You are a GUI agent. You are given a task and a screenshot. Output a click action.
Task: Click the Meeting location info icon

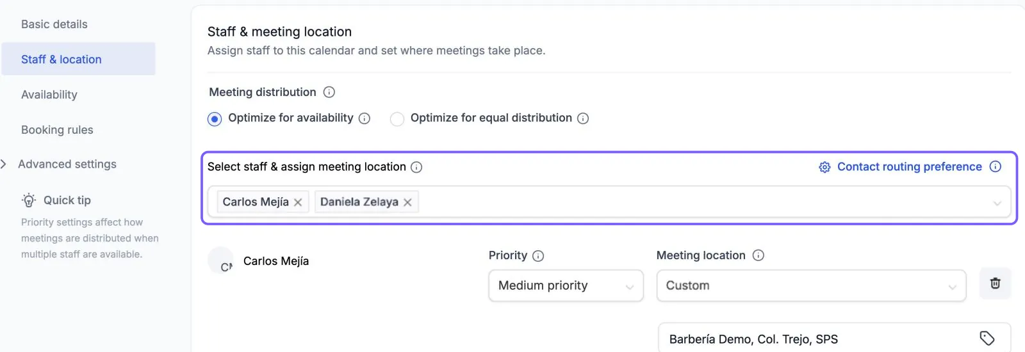[x=758, y=255]
